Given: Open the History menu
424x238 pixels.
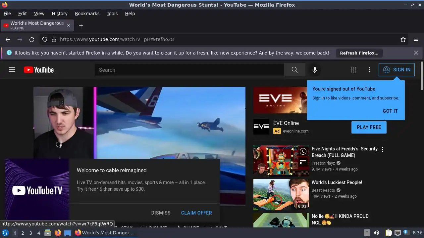Looking at the screenshot, I should 60,14.
